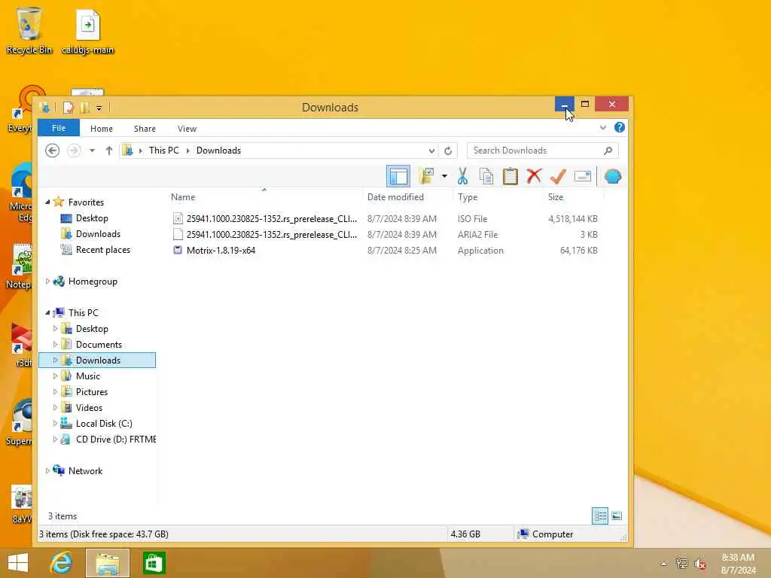
Task: Click the red X Delete icon
Action: [x=534, y=176]
